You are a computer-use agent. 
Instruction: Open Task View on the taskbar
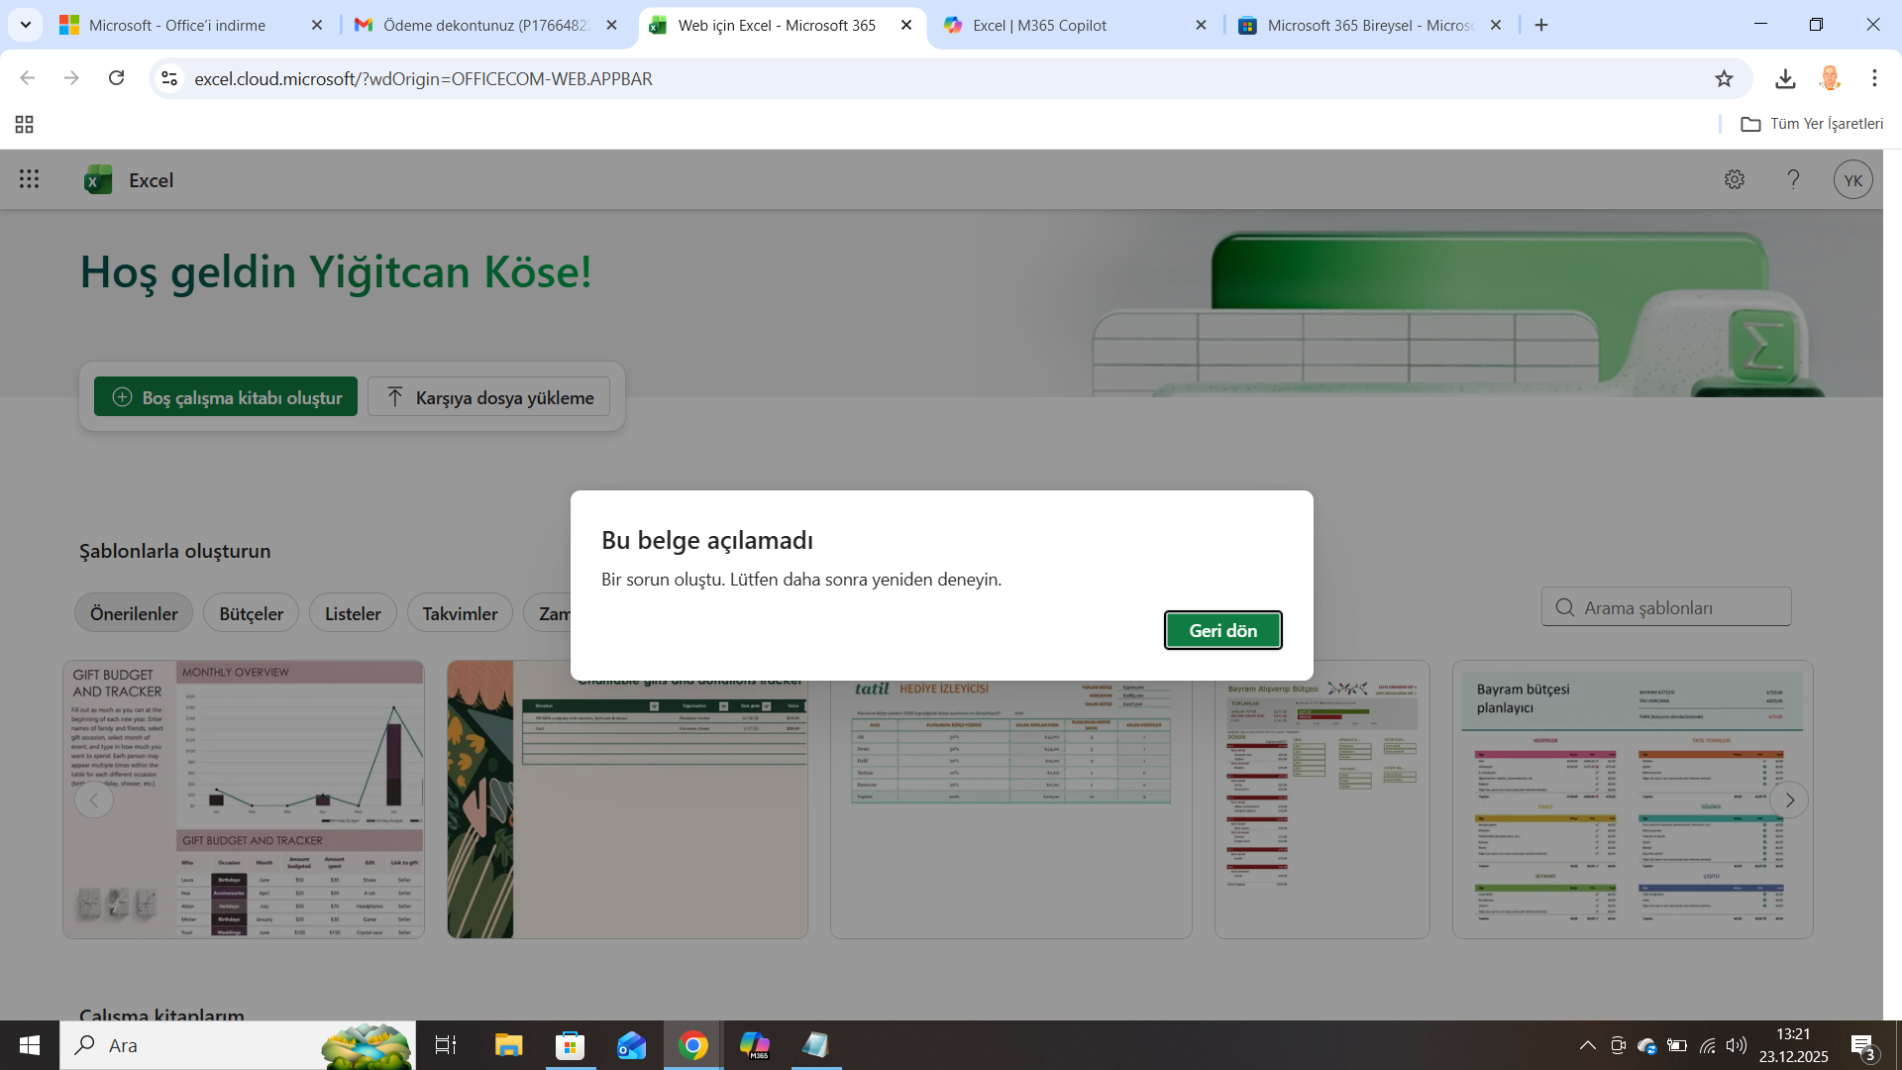point(446,1045)
